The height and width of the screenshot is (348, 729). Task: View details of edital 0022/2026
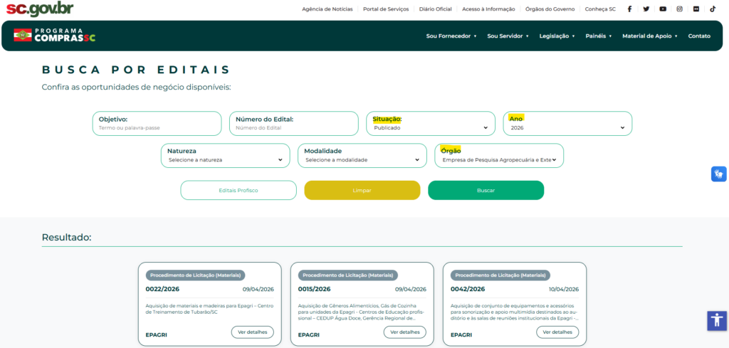tap(252, 332)
